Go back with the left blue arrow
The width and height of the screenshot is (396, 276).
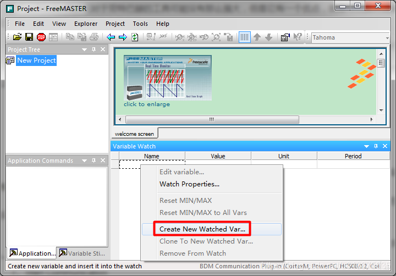pos(111,37)
